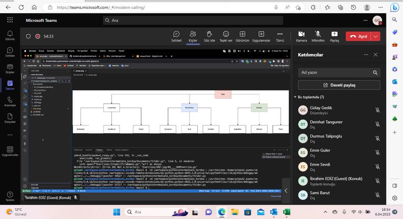Click the Edge address bar URL
The image size is (403, 219).
[x=101, y=8]
